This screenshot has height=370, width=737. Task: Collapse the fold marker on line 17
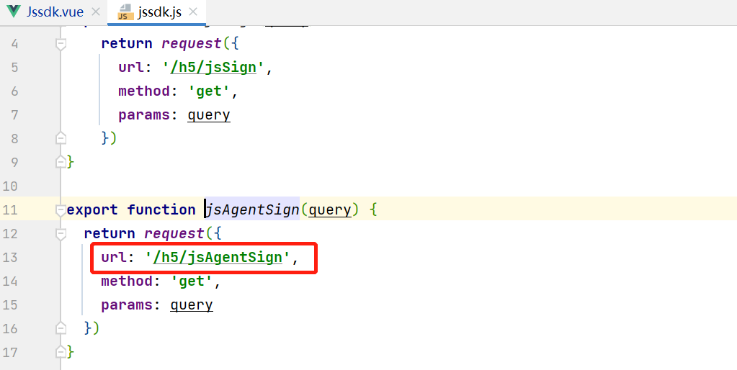61,352
